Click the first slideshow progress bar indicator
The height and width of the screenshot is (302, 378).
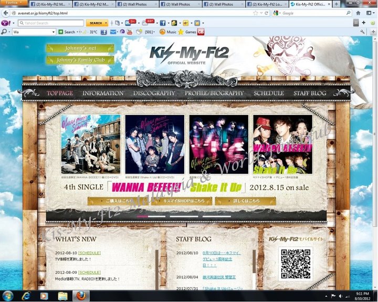(151, 216)
